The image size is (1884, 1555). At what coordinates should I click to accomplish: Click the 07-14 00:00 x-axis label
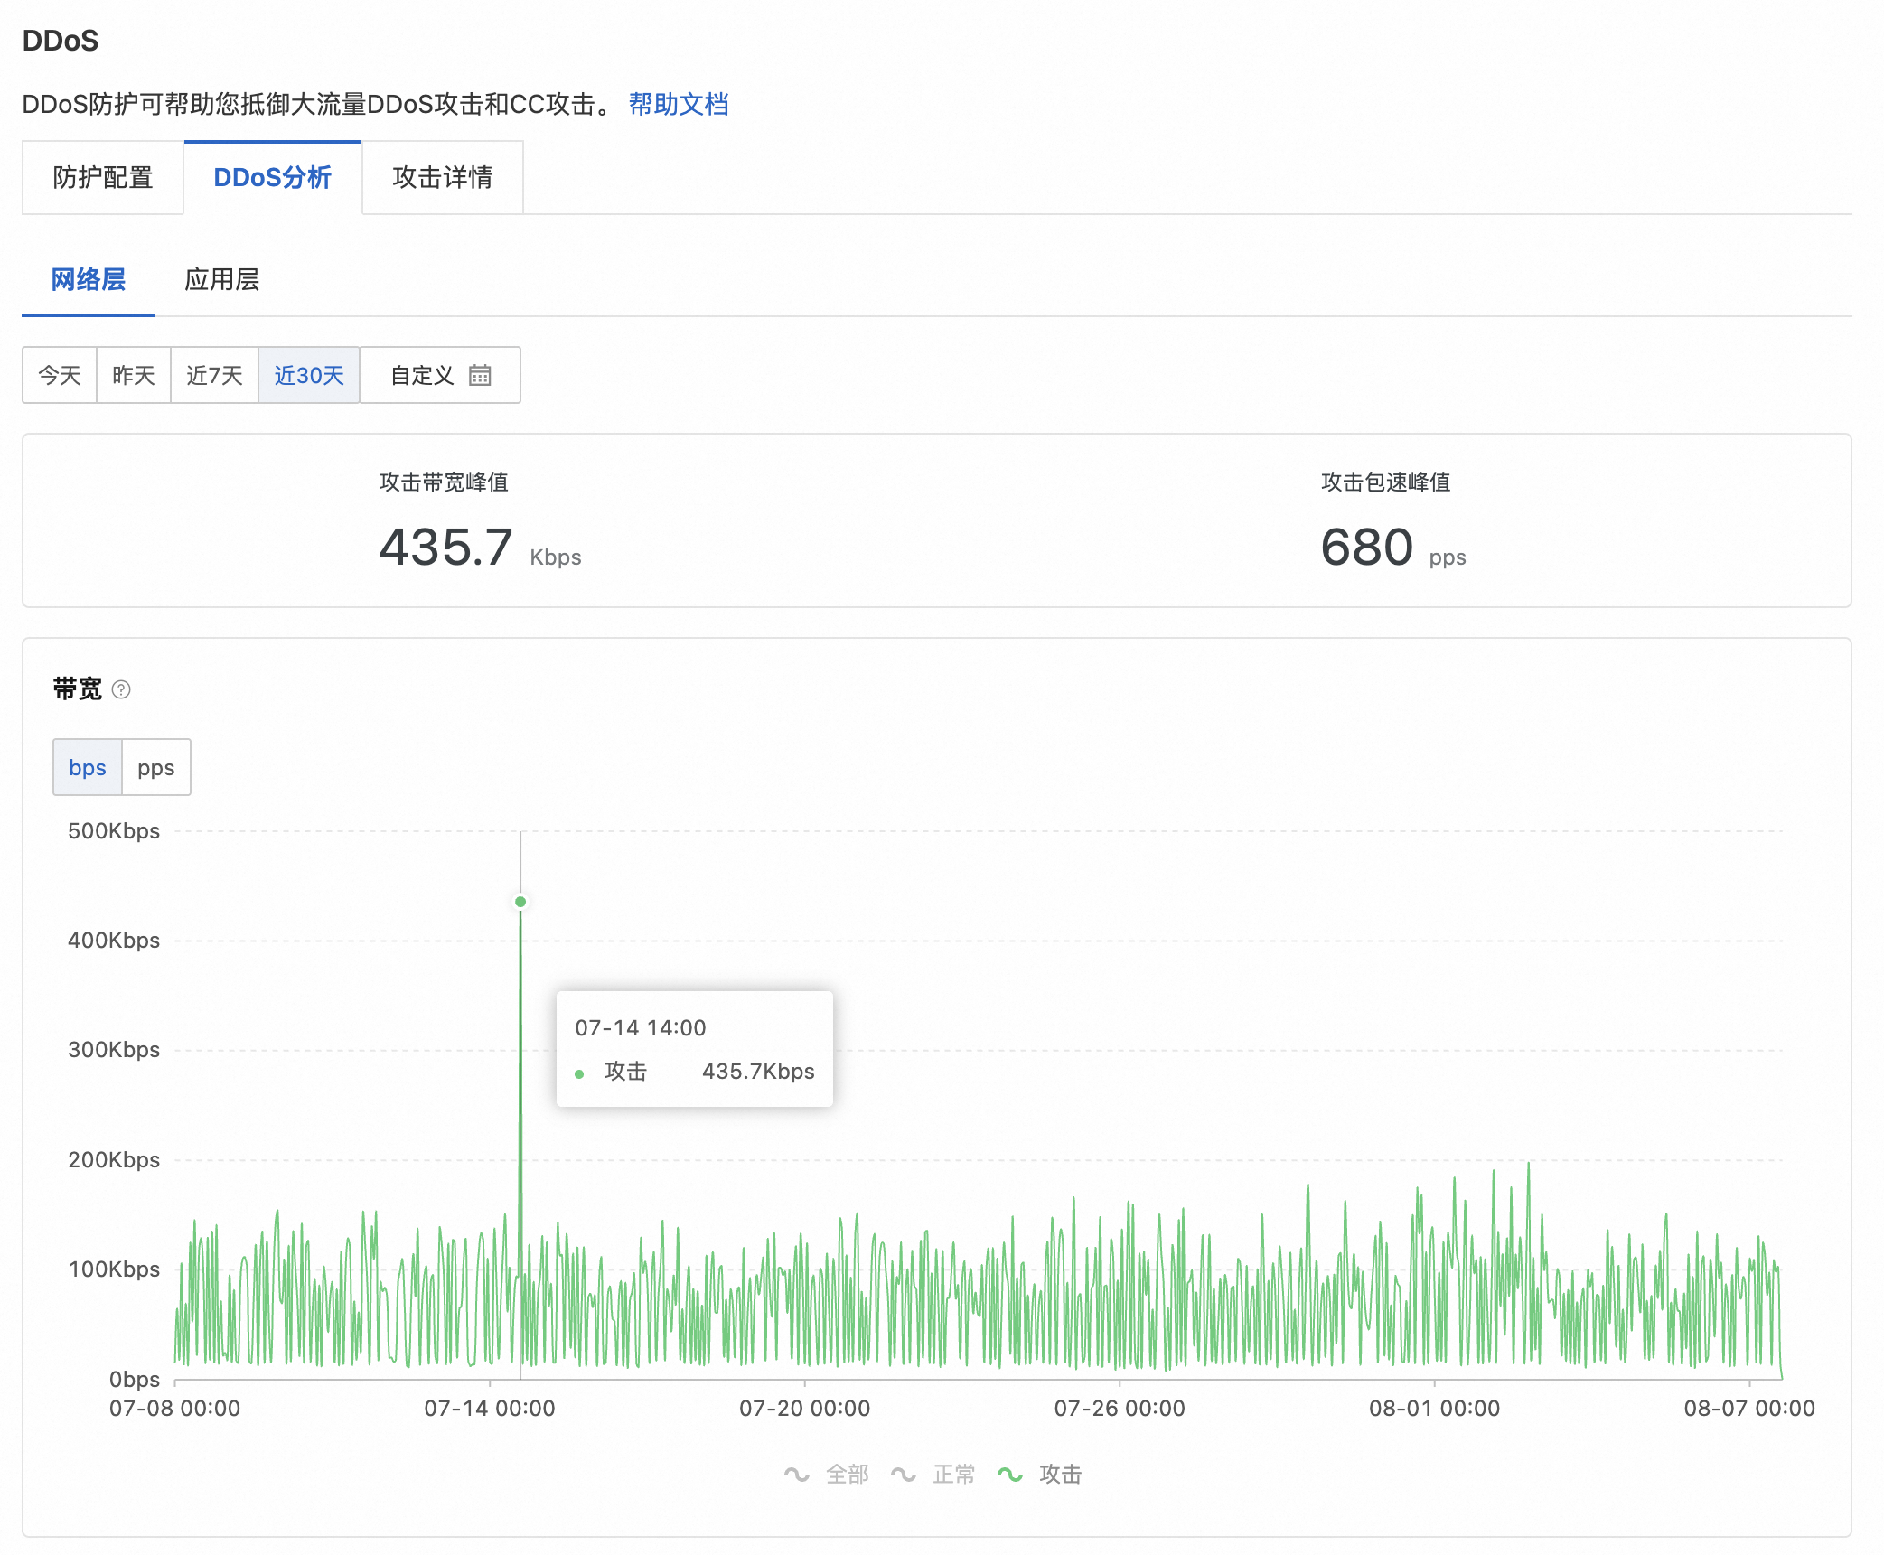click(x=490, y=1408)
